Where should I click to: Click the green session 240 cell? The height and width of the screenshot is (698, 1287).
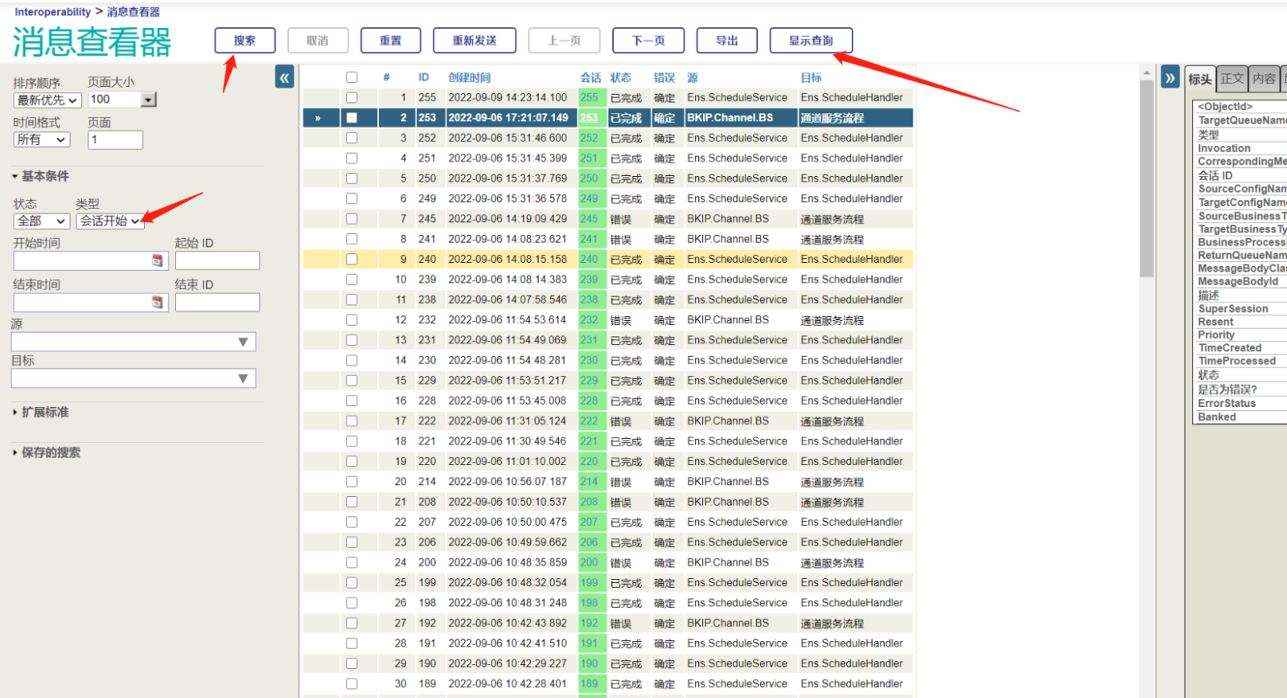pyautogui.click(x=590, y=259)
